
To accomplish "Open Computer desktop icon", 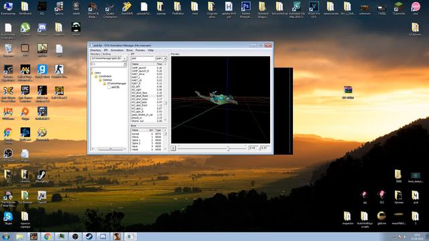I will 8,8.
